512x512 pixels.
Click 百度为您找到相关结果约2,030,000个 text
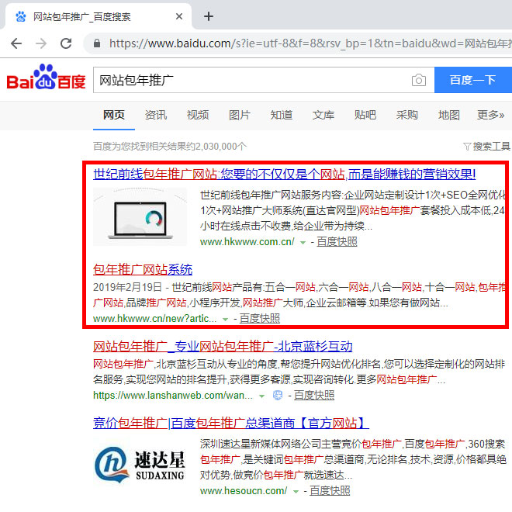170,147
